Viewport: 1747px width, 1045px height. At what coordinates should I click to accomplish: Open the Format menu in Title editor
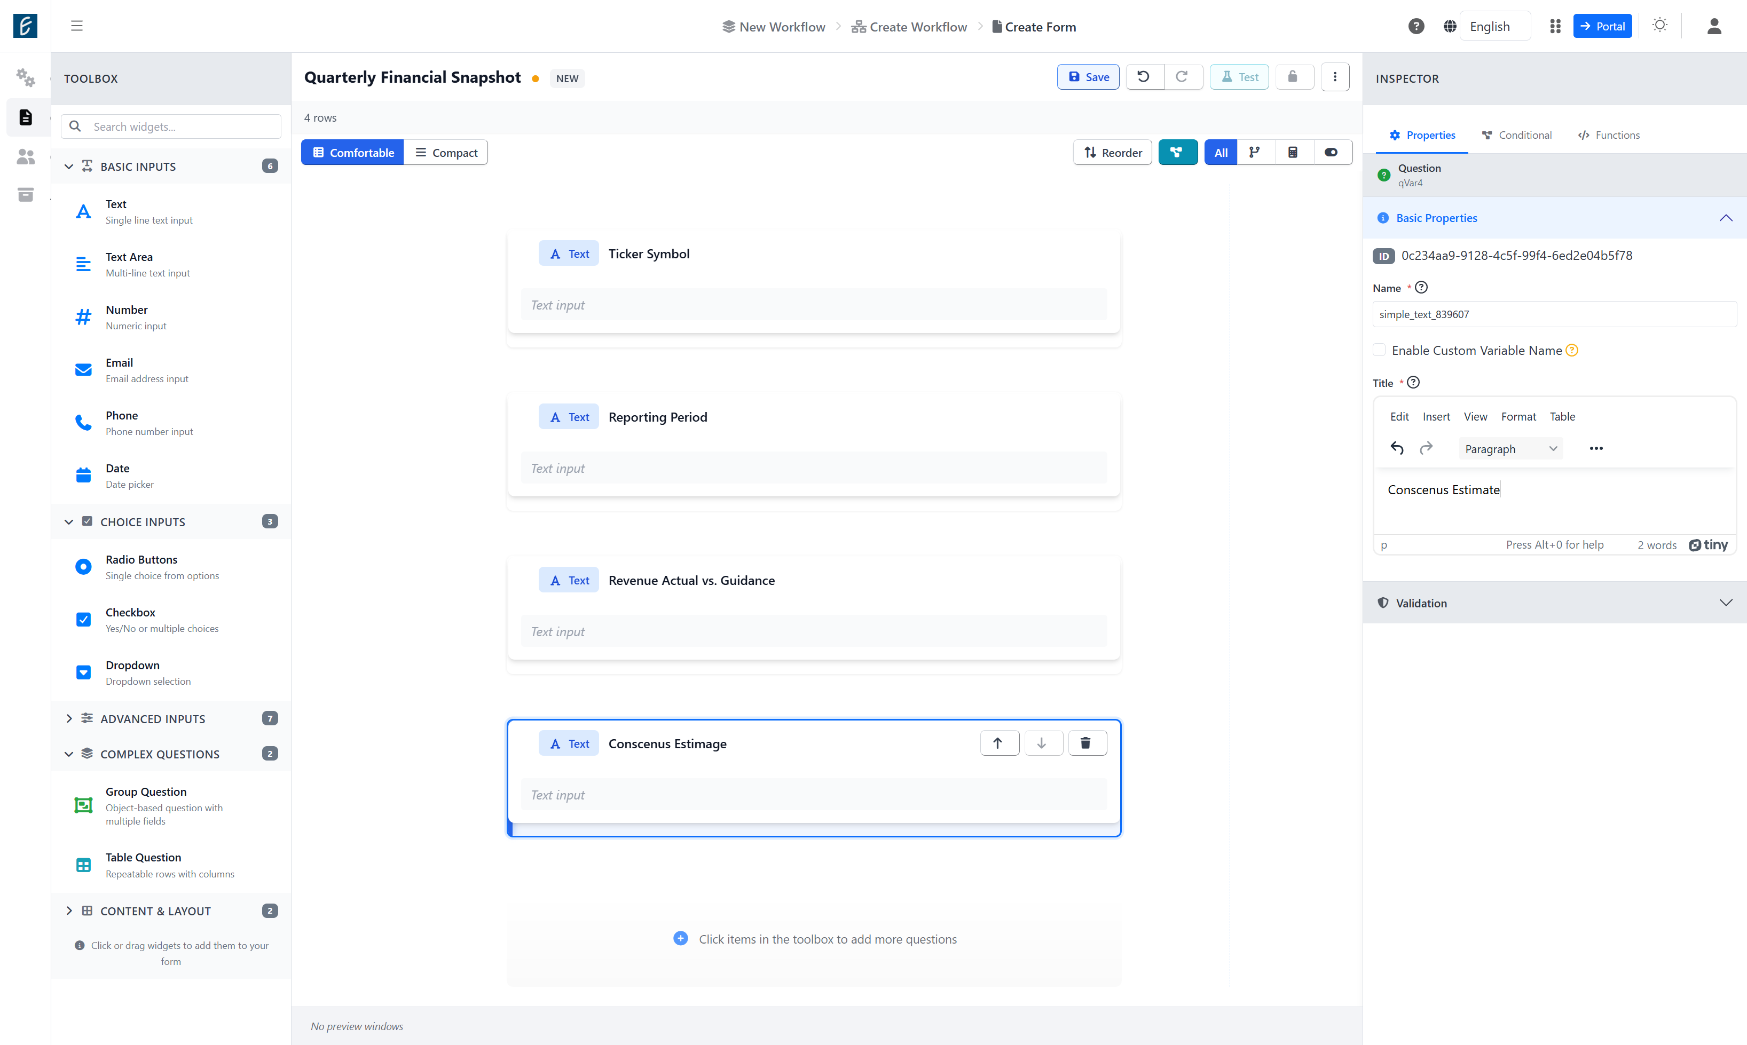[x=1518, y=416]
